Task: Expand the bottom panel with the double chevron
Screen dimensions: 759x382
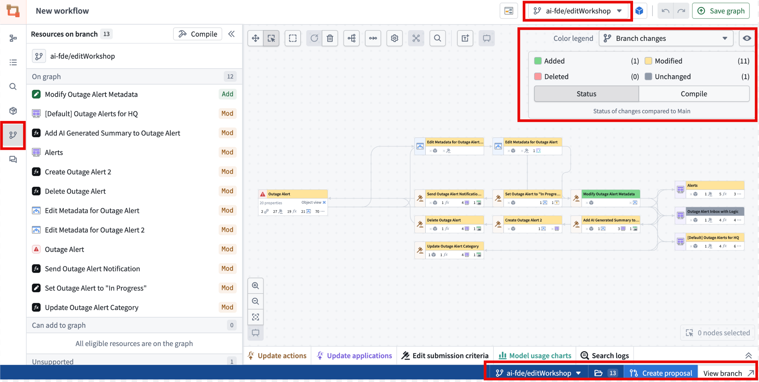Action: point(748,356)
